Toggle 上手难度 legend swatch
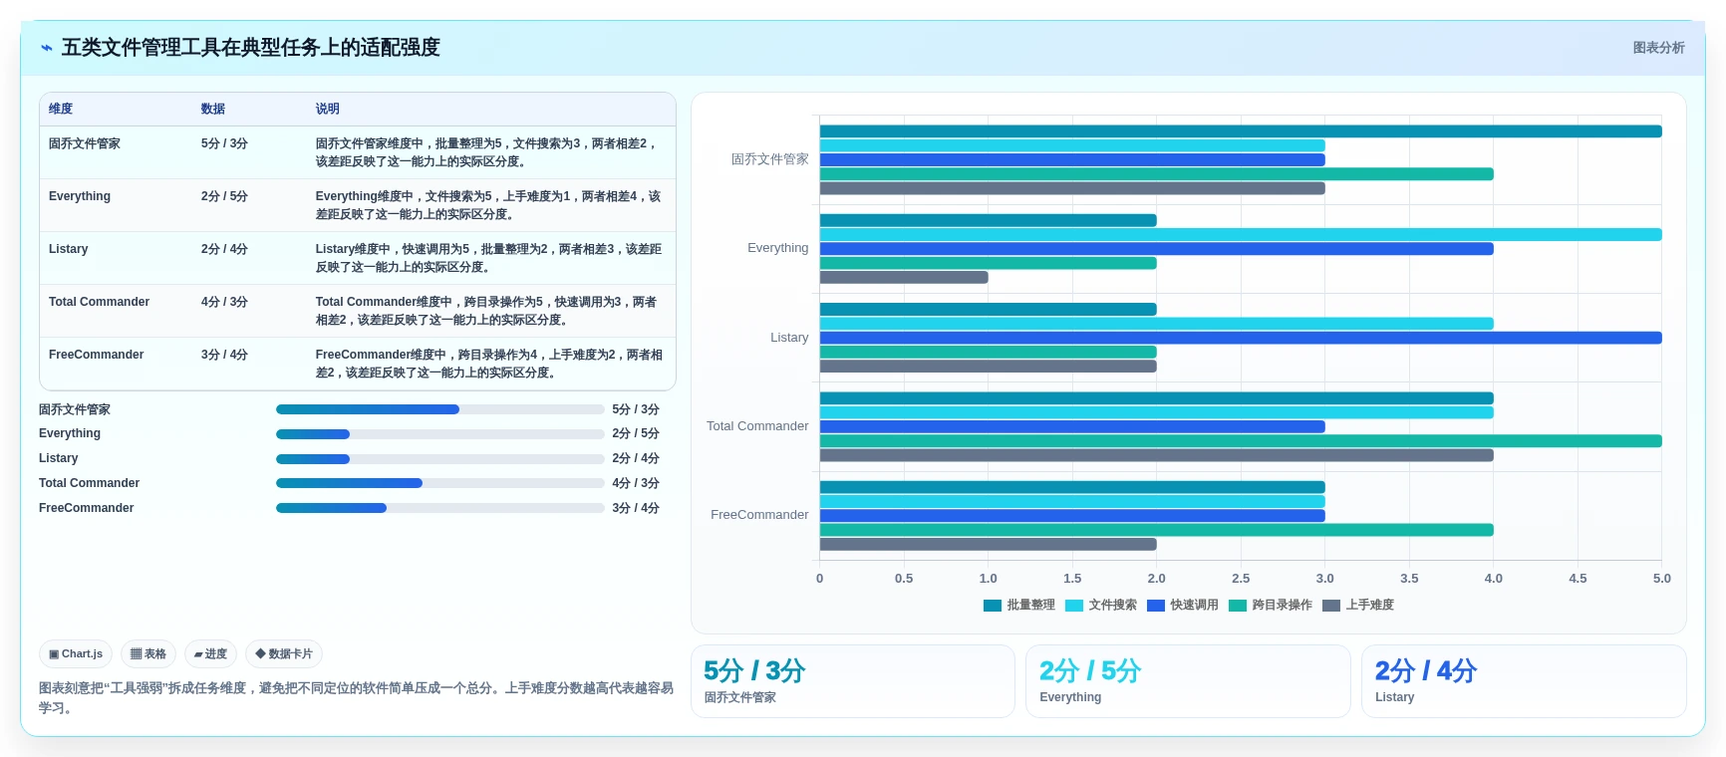 (x=1331, y=606)
